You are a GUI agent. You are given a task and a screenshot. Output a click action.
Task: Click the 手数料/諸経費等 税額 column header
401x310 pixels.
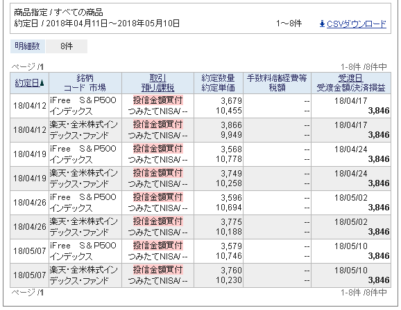[x=277, y=83]
